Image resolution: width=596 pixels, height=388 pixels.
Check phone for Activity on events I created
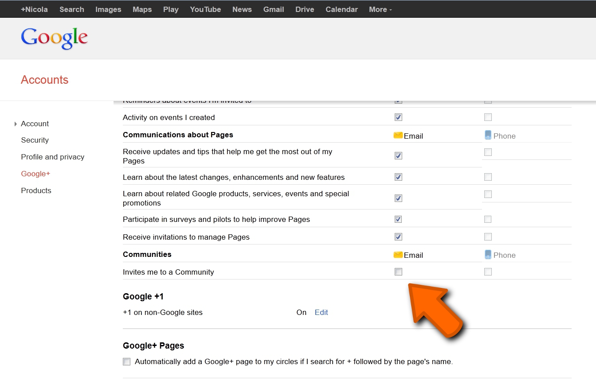pos(488,117)
